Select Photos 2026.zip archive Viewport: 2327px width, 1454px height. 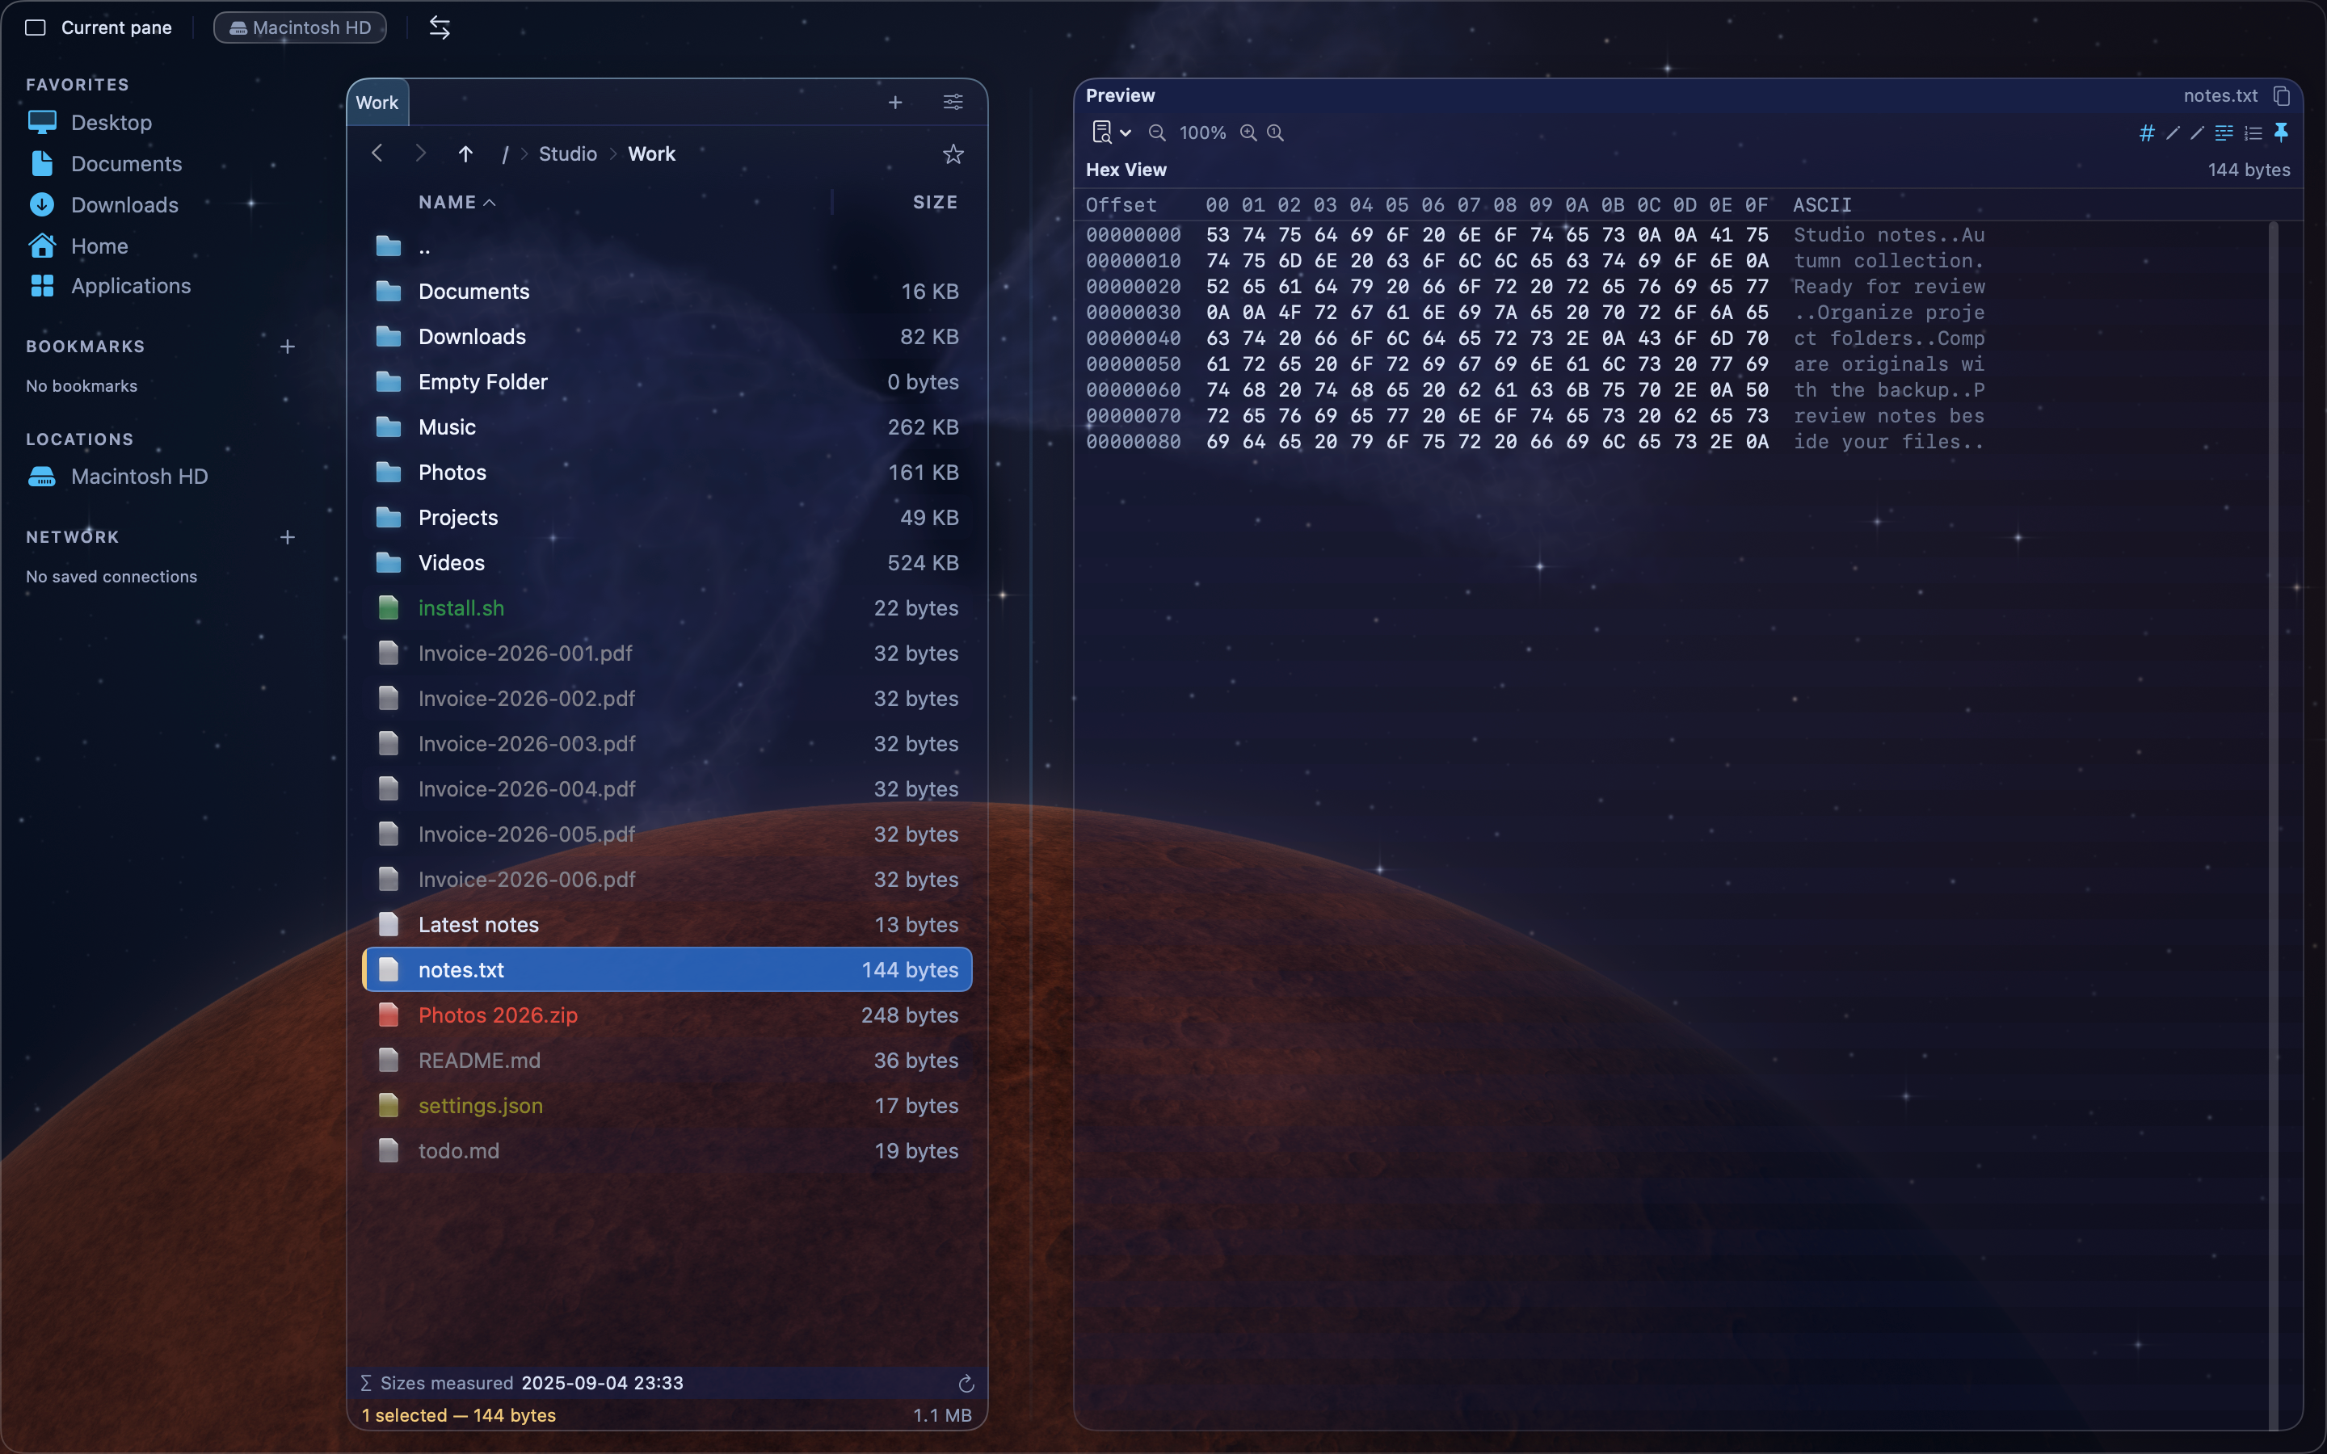pyautogui.click(x=667, y=1015)
